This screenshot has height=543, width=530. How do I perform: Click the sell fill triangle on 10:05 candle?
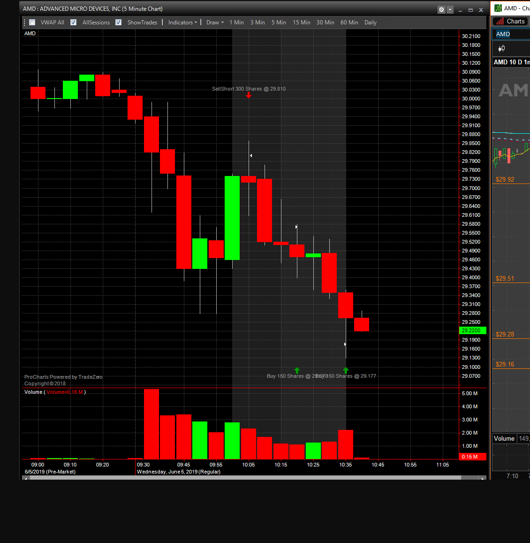coord(251,156)
